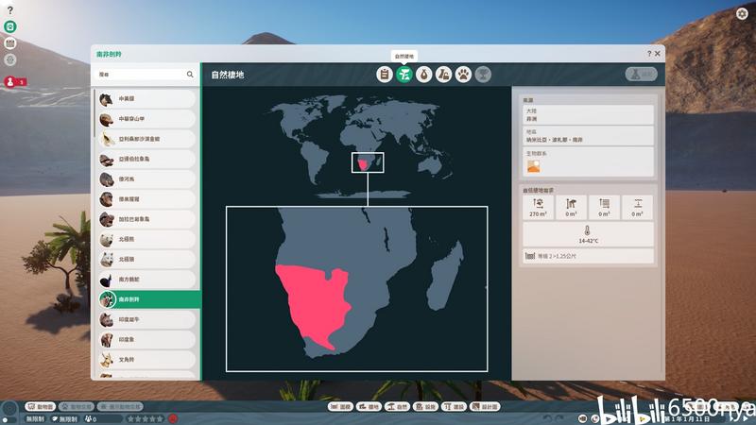Open the terrain and plants tab icon

[x=443, y=75]
